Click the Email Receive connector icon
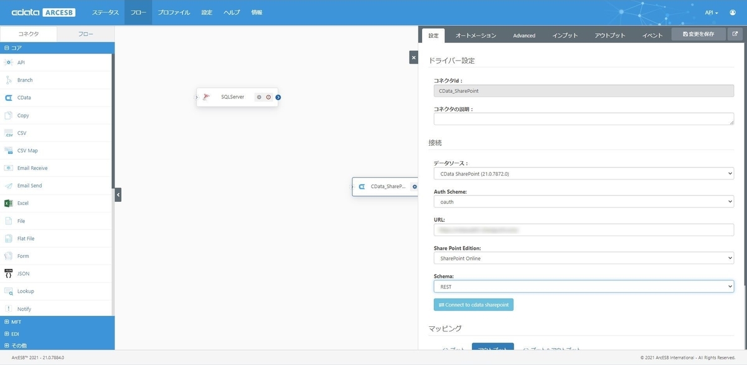 click(9, 168)
